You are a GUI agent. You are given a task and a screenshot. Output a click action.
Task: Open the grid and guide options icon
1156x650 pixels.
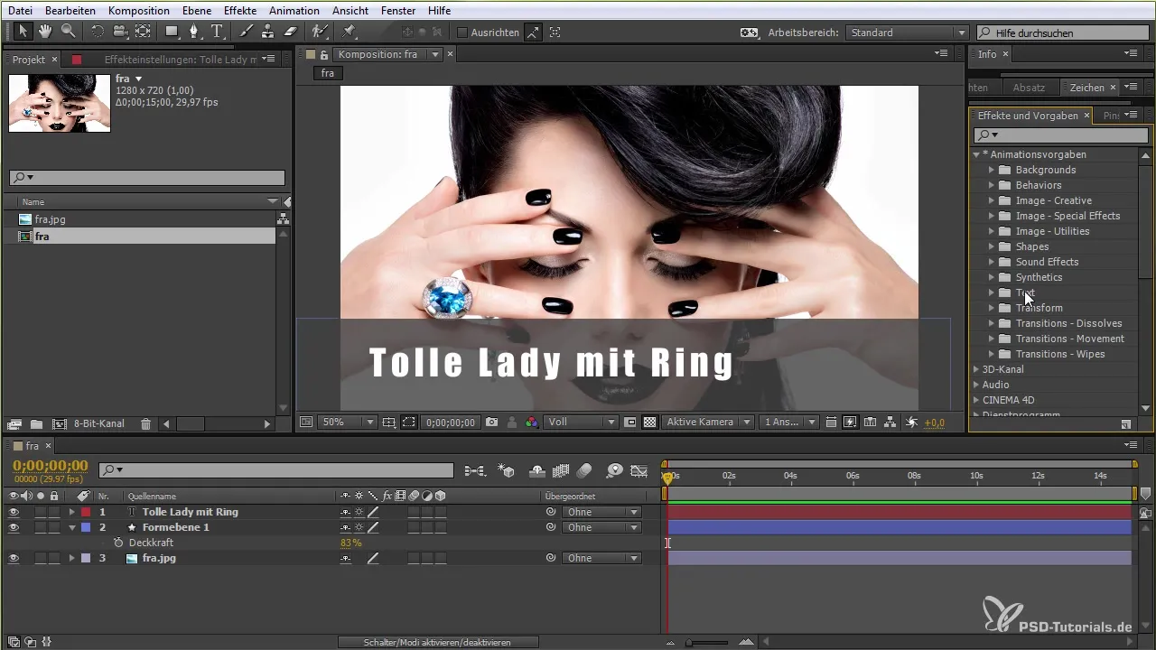pyautogui.click(x=389, y=422)
